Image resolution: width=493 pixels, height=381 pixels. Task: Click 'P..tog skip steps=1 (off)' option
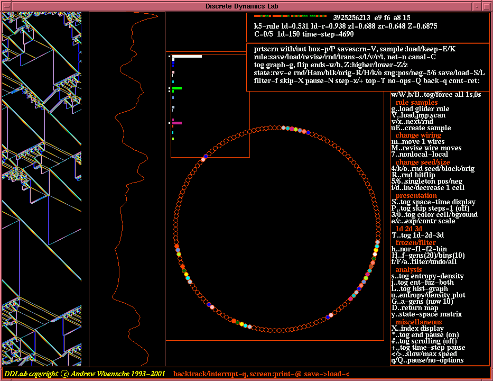(x=430, y=208)
